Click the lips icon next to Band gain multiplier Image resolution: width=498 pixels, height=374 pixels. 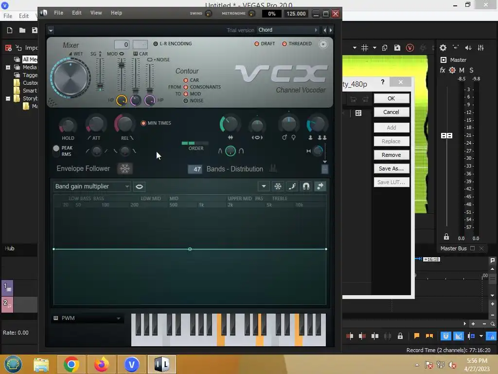139,187
